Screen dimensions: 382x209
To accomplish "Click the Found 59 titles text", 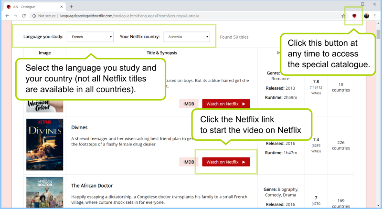I will tap(234, 37).
